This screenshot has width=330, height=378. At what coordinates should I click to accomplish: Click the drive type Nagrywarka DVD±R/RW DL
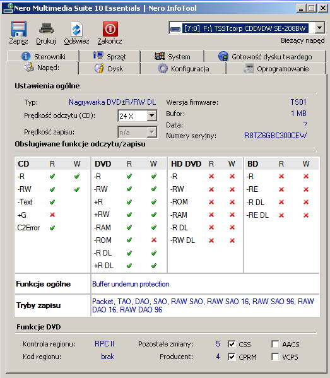click(x=112, y=102)
